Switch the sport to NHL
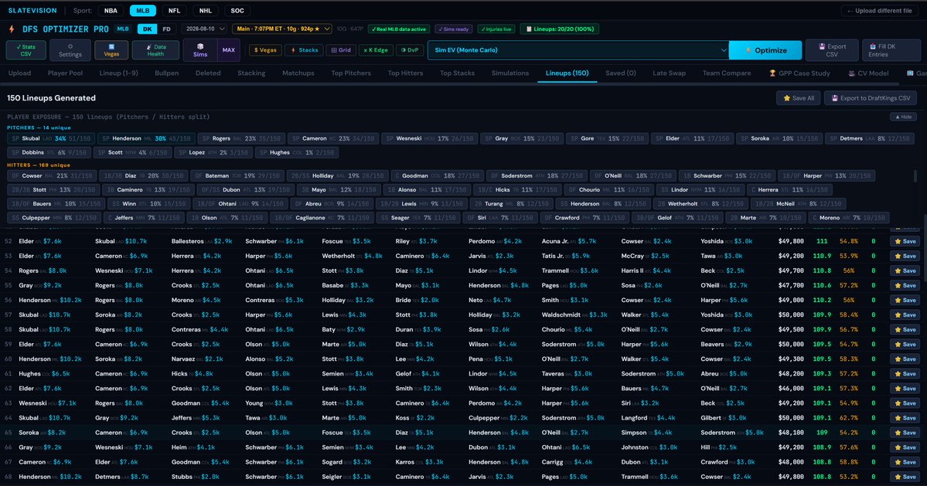 click(x=205, y=11)
